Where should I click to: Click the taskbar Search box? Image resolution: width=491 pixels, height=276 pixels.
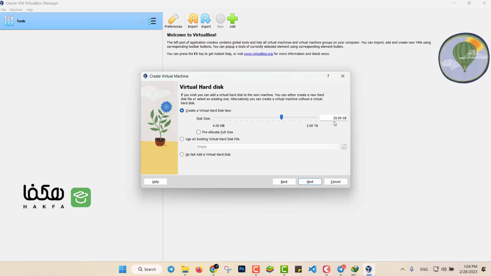[147, 269]
